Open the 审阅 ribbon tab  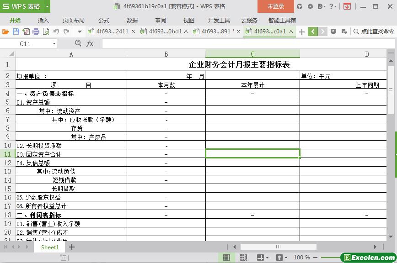tap(161, 21)
